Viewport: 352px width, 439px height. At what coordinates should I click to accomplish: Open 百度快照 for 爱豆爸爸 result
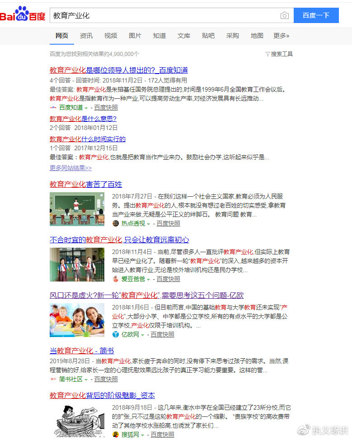click(168, 279)
